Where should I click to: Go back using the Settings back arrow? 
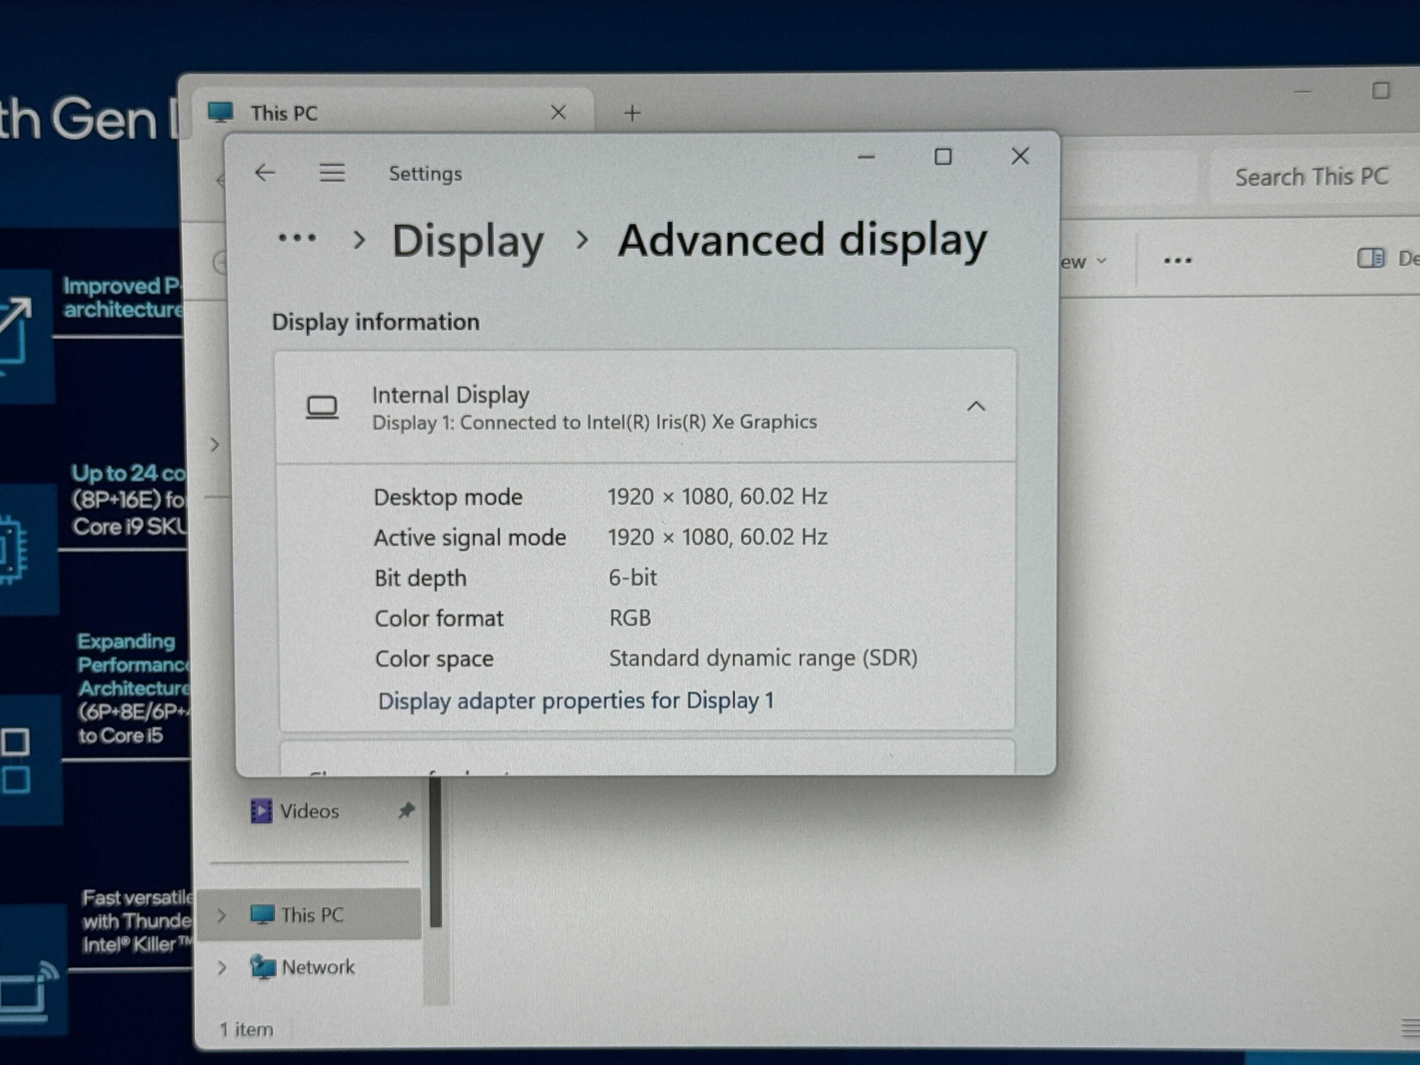click(x=265, y=173)
